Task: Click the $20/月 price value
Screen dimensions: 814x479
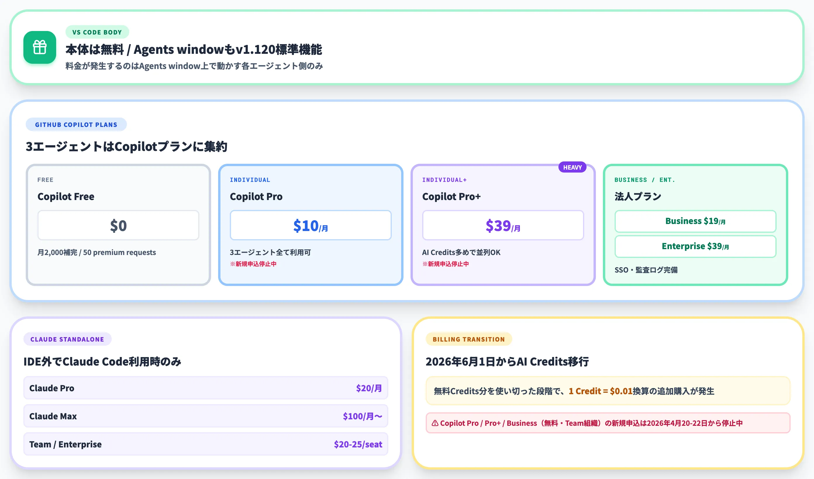Action: (369, 388)
